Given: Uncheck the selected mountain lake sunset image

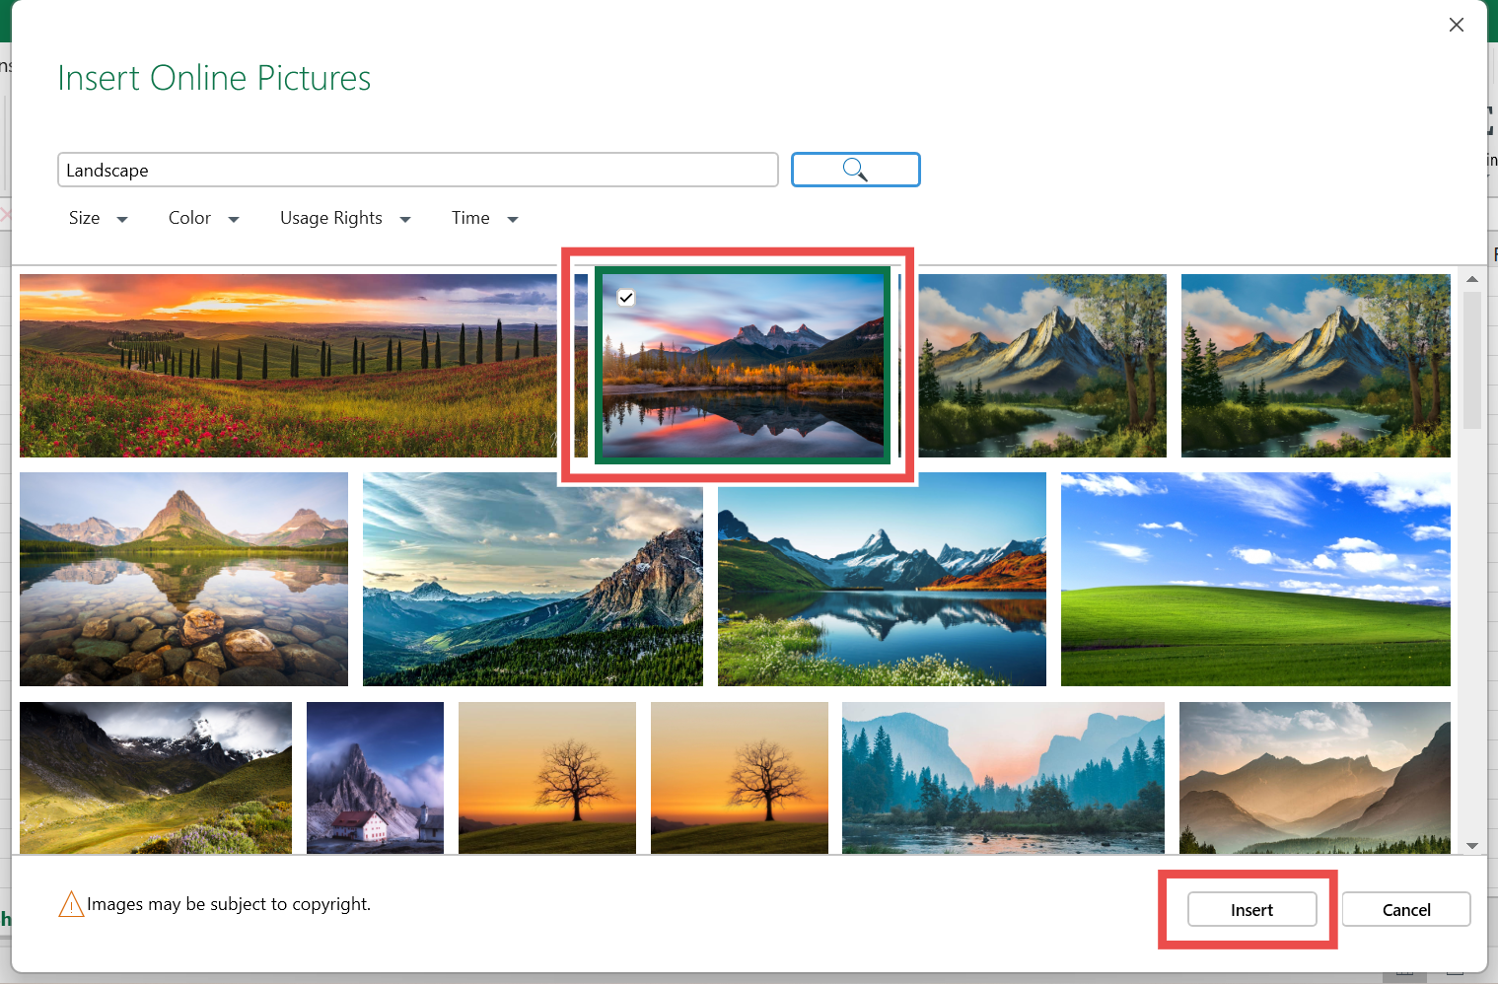Looking at the screenshot, I should tap(626, 297).
